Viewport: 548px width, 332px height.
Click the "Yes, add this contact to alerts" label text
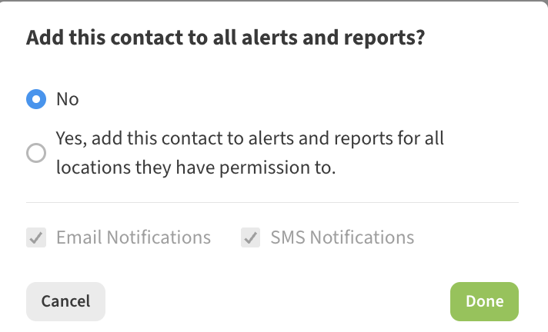[x=250, y=140]
